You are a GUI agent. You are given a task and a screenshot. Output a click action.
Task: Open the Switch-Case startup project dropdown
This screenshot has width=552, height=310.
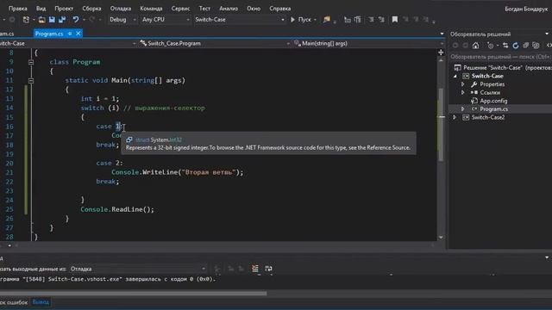coord(240,20)
